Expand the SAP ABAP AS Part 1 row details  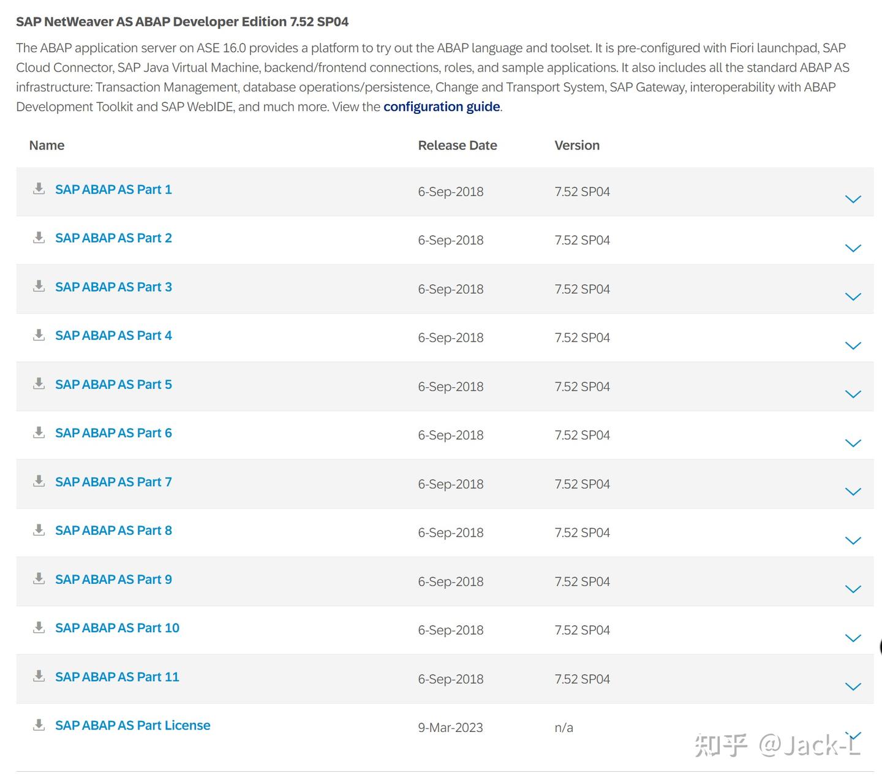[x=853, y=199]
